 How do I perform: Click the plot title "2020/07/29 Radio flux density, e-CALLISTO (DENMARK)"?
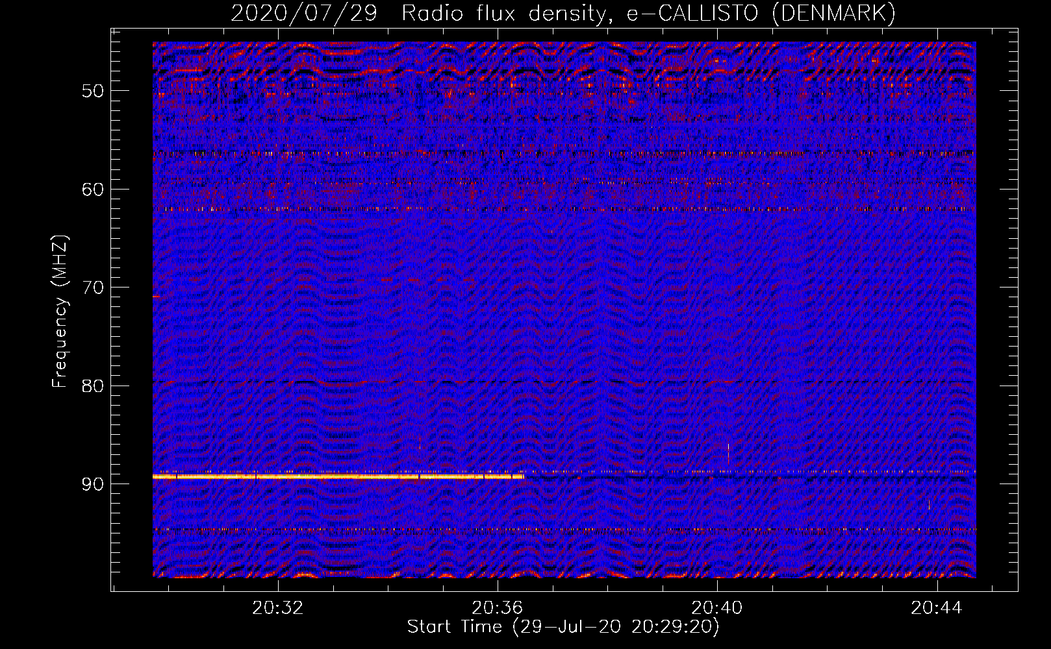pos(563,13)
